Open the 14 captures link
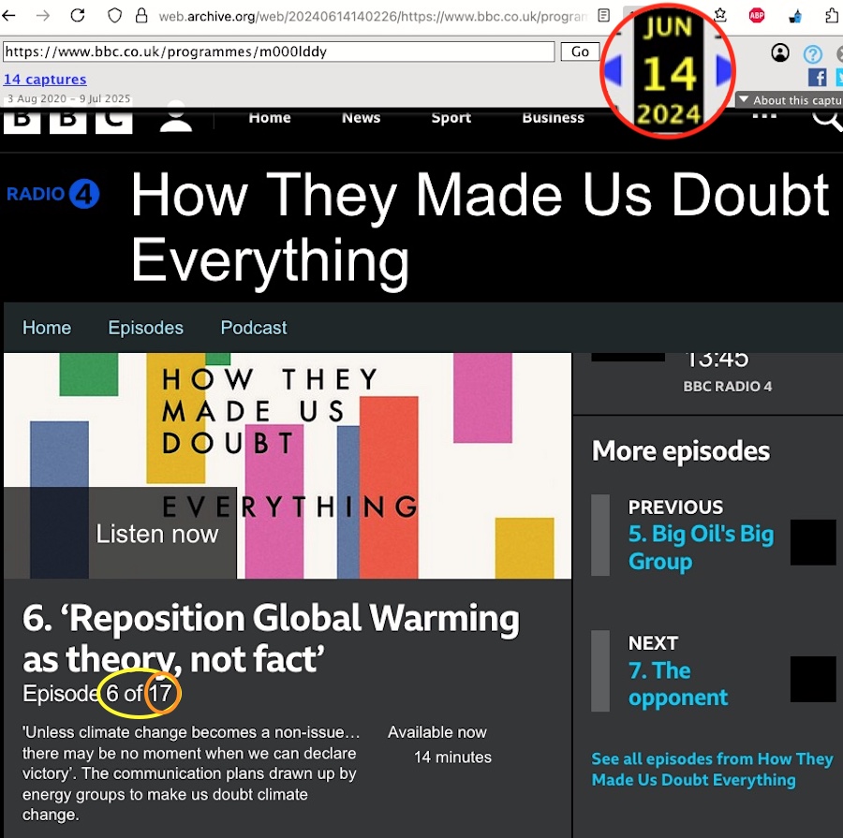This screenshot has width=843, height=838. 45,80
